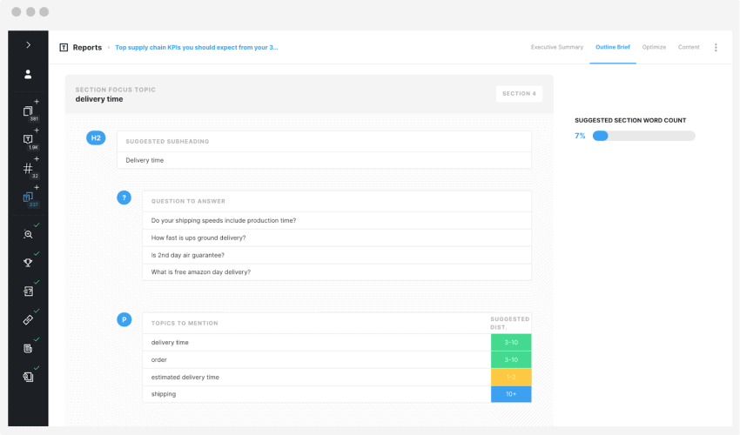Click the Delivery time subheading field
This screenshot has width=740, height=435.
coord(324,160)
